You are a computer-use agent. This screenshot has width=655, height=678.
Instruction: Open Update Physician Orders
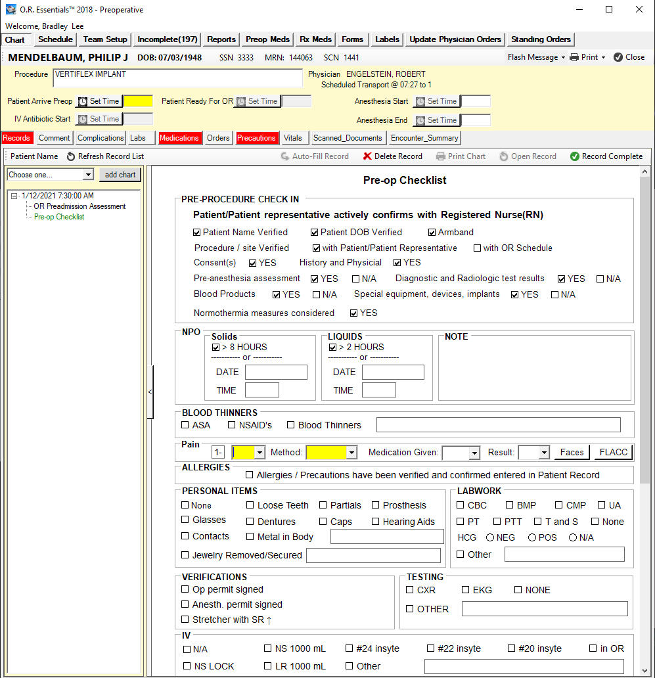pos(455,39)
